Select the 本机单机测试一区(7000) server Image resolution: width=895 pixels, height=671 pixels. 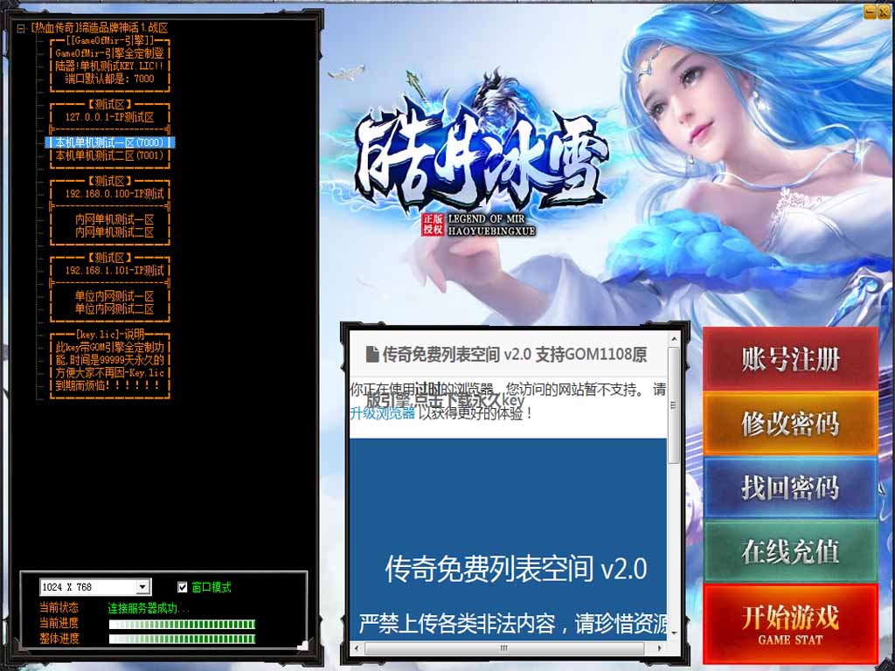click(109, 142)
